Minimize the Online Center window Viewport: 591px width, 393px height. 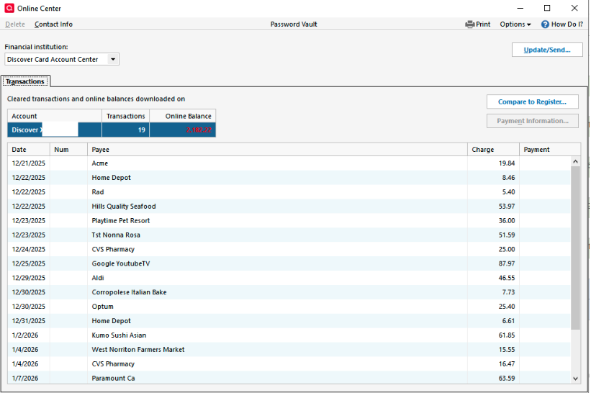(x=520, y=8)
